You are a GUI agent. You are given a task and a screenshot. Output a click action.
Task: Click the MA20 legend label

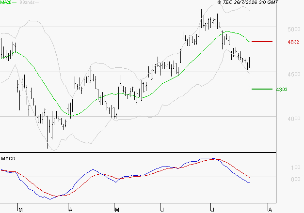(5, 2)
